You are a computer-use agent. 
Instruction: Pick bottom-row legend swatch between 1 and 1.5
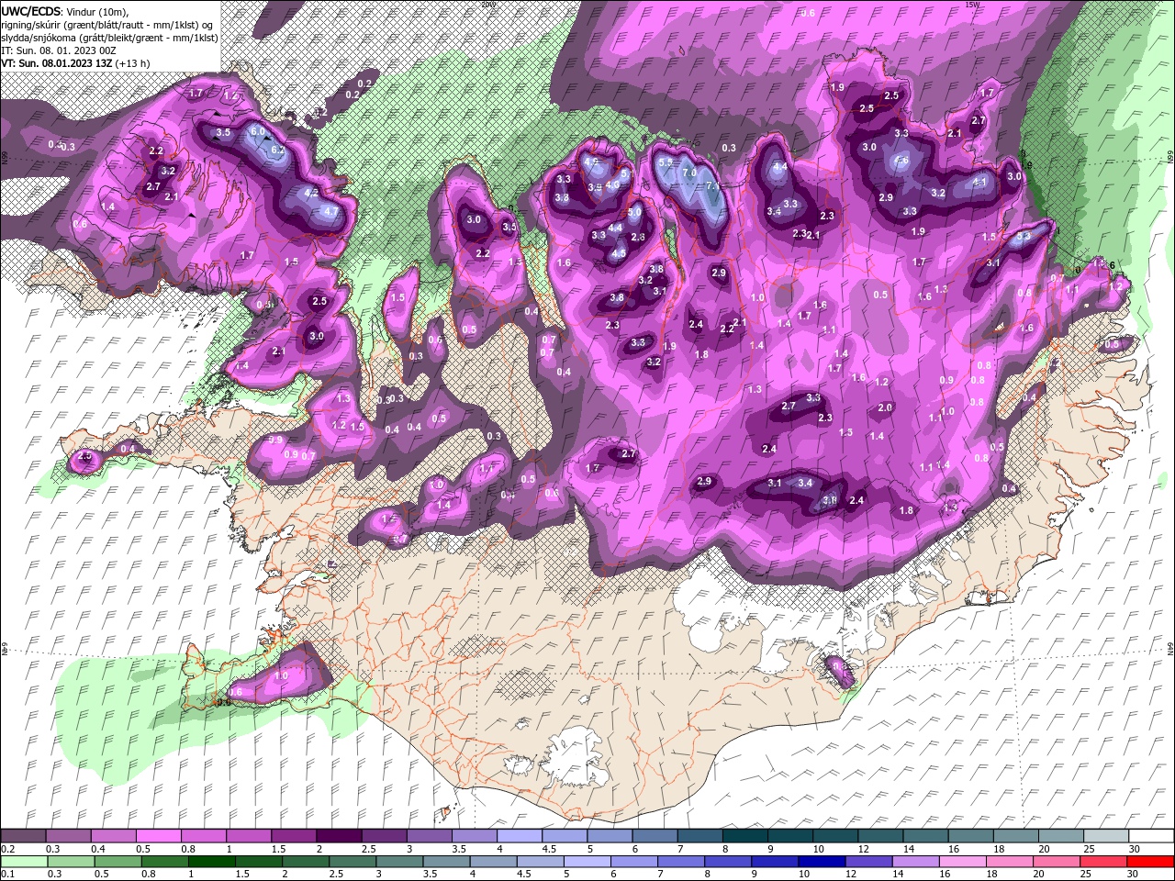(x=211, y=862)
